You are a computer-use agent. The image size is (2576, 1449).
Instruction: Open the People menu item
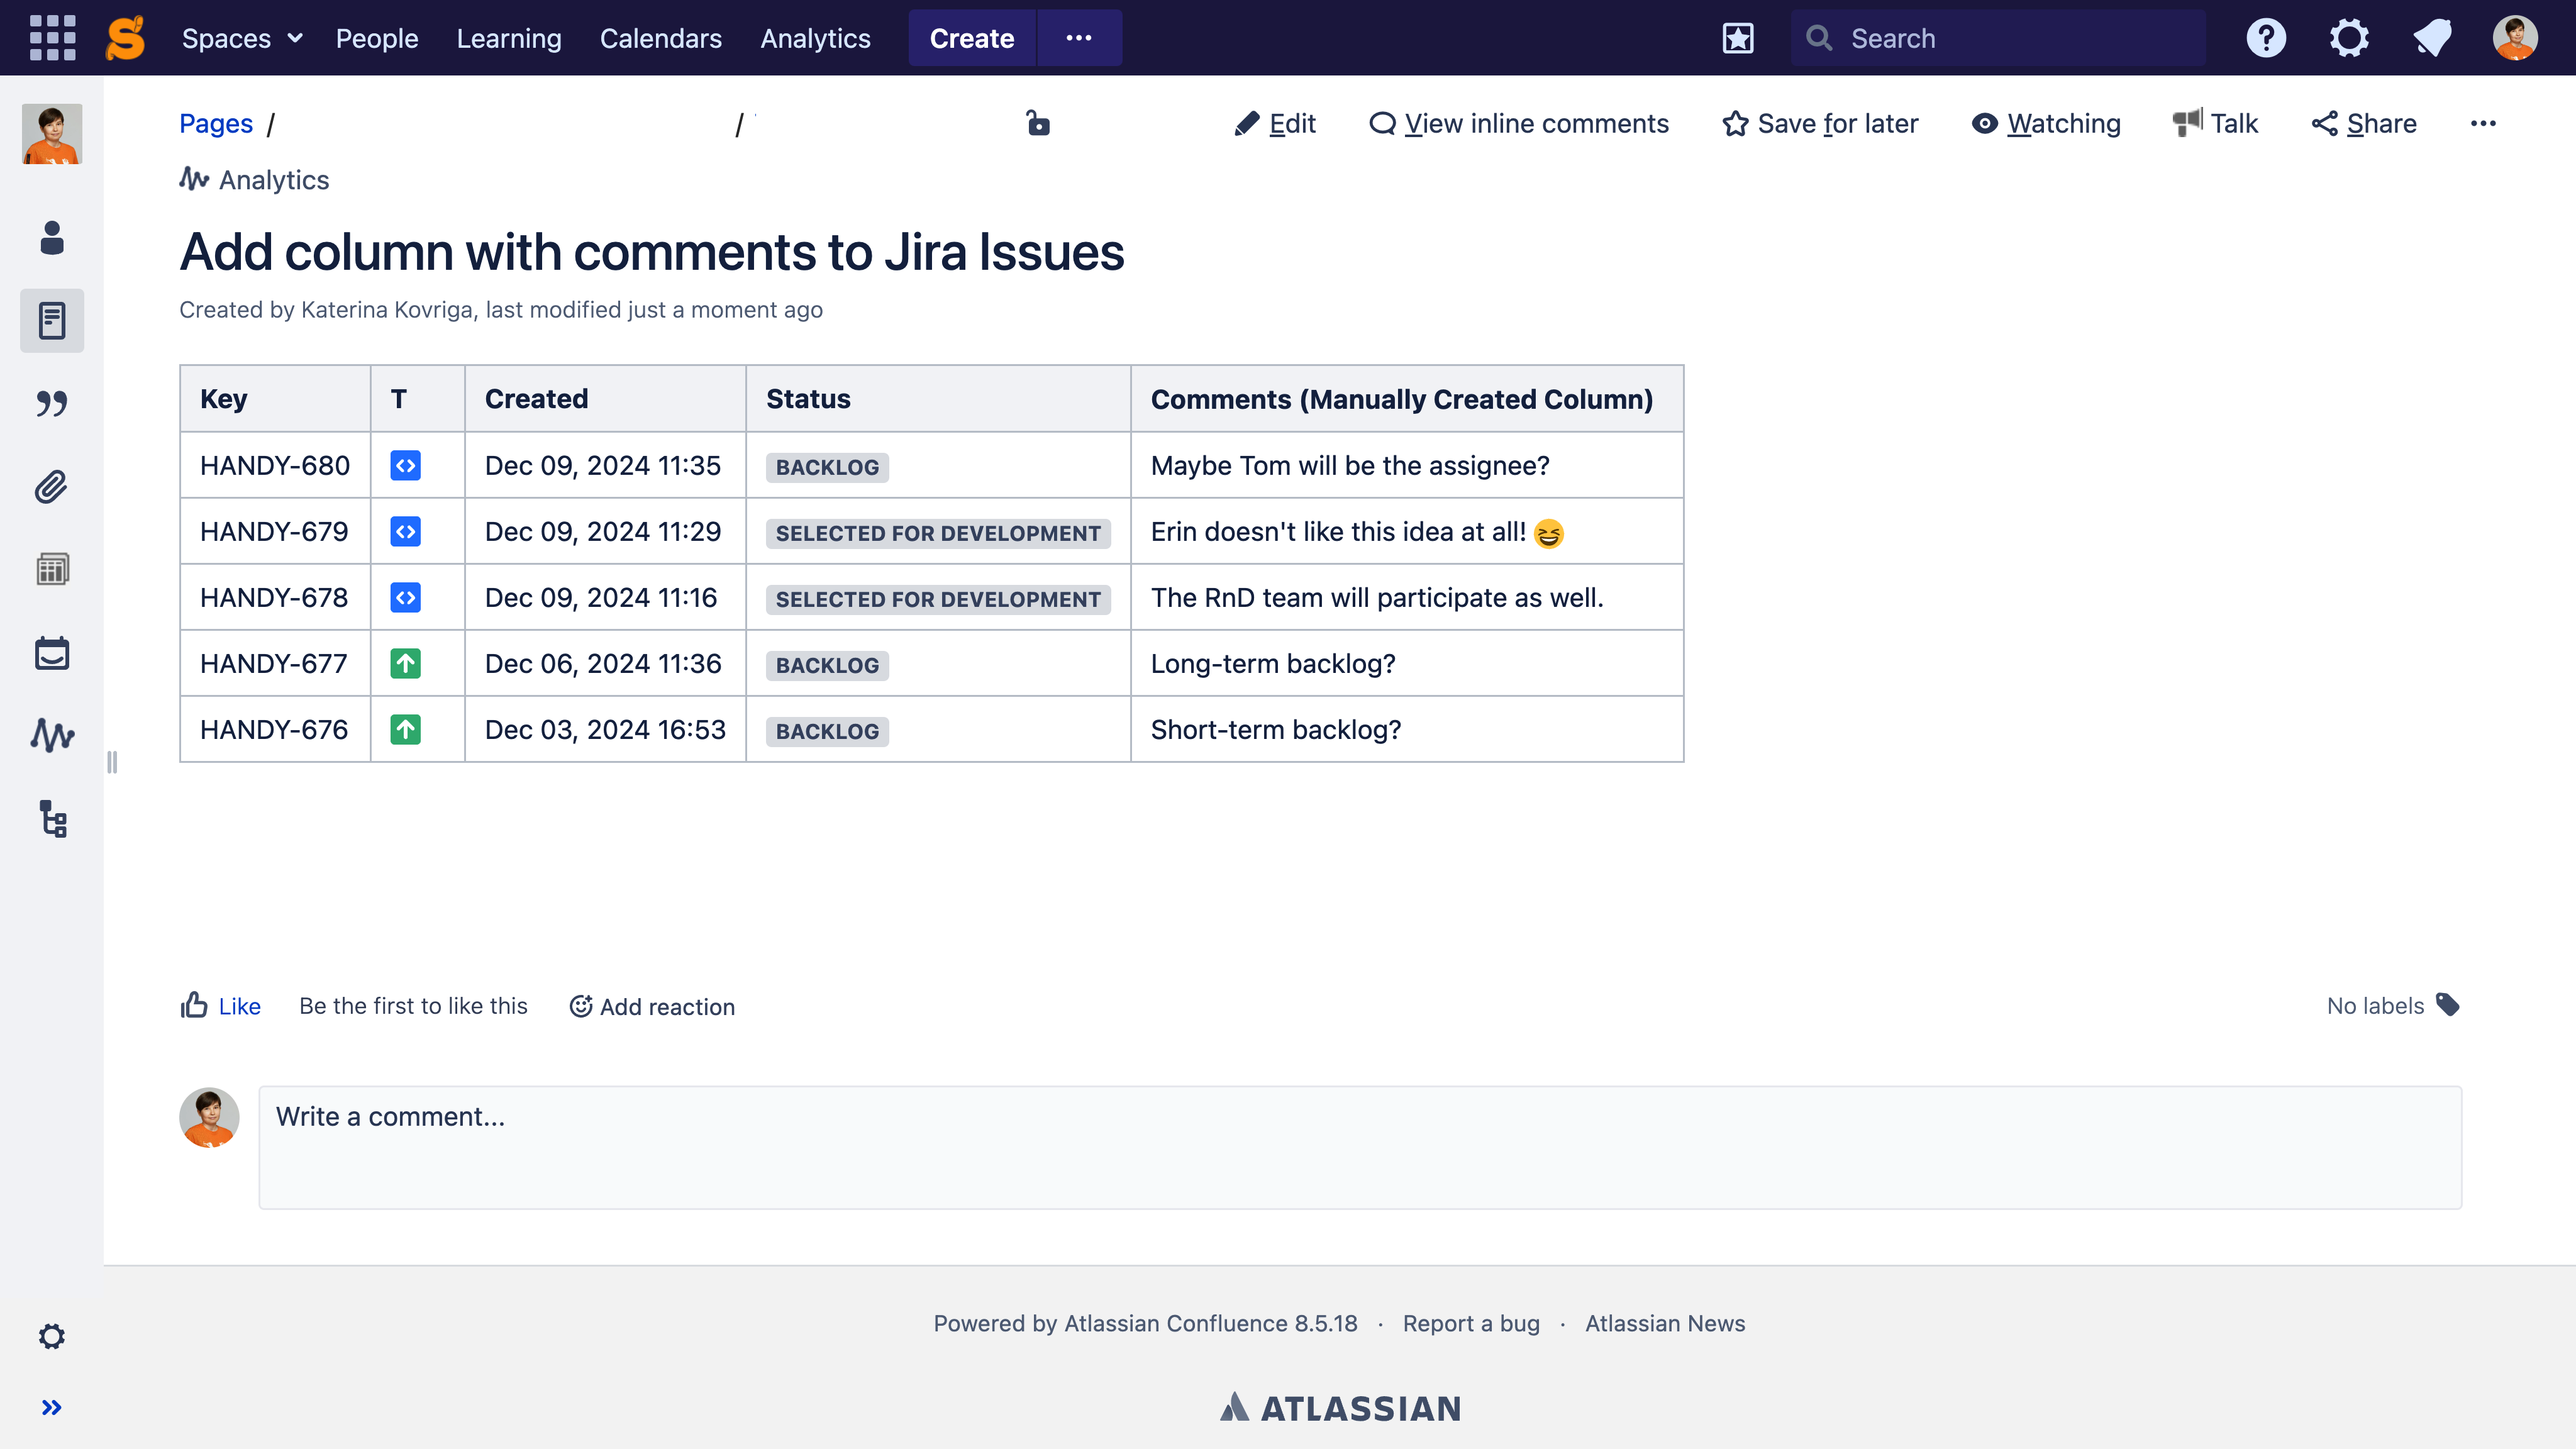pyautogui.click(x=376, y=38)
